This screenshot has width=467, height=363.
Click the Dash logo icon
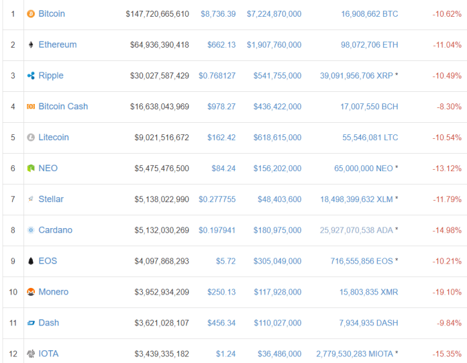30,323
